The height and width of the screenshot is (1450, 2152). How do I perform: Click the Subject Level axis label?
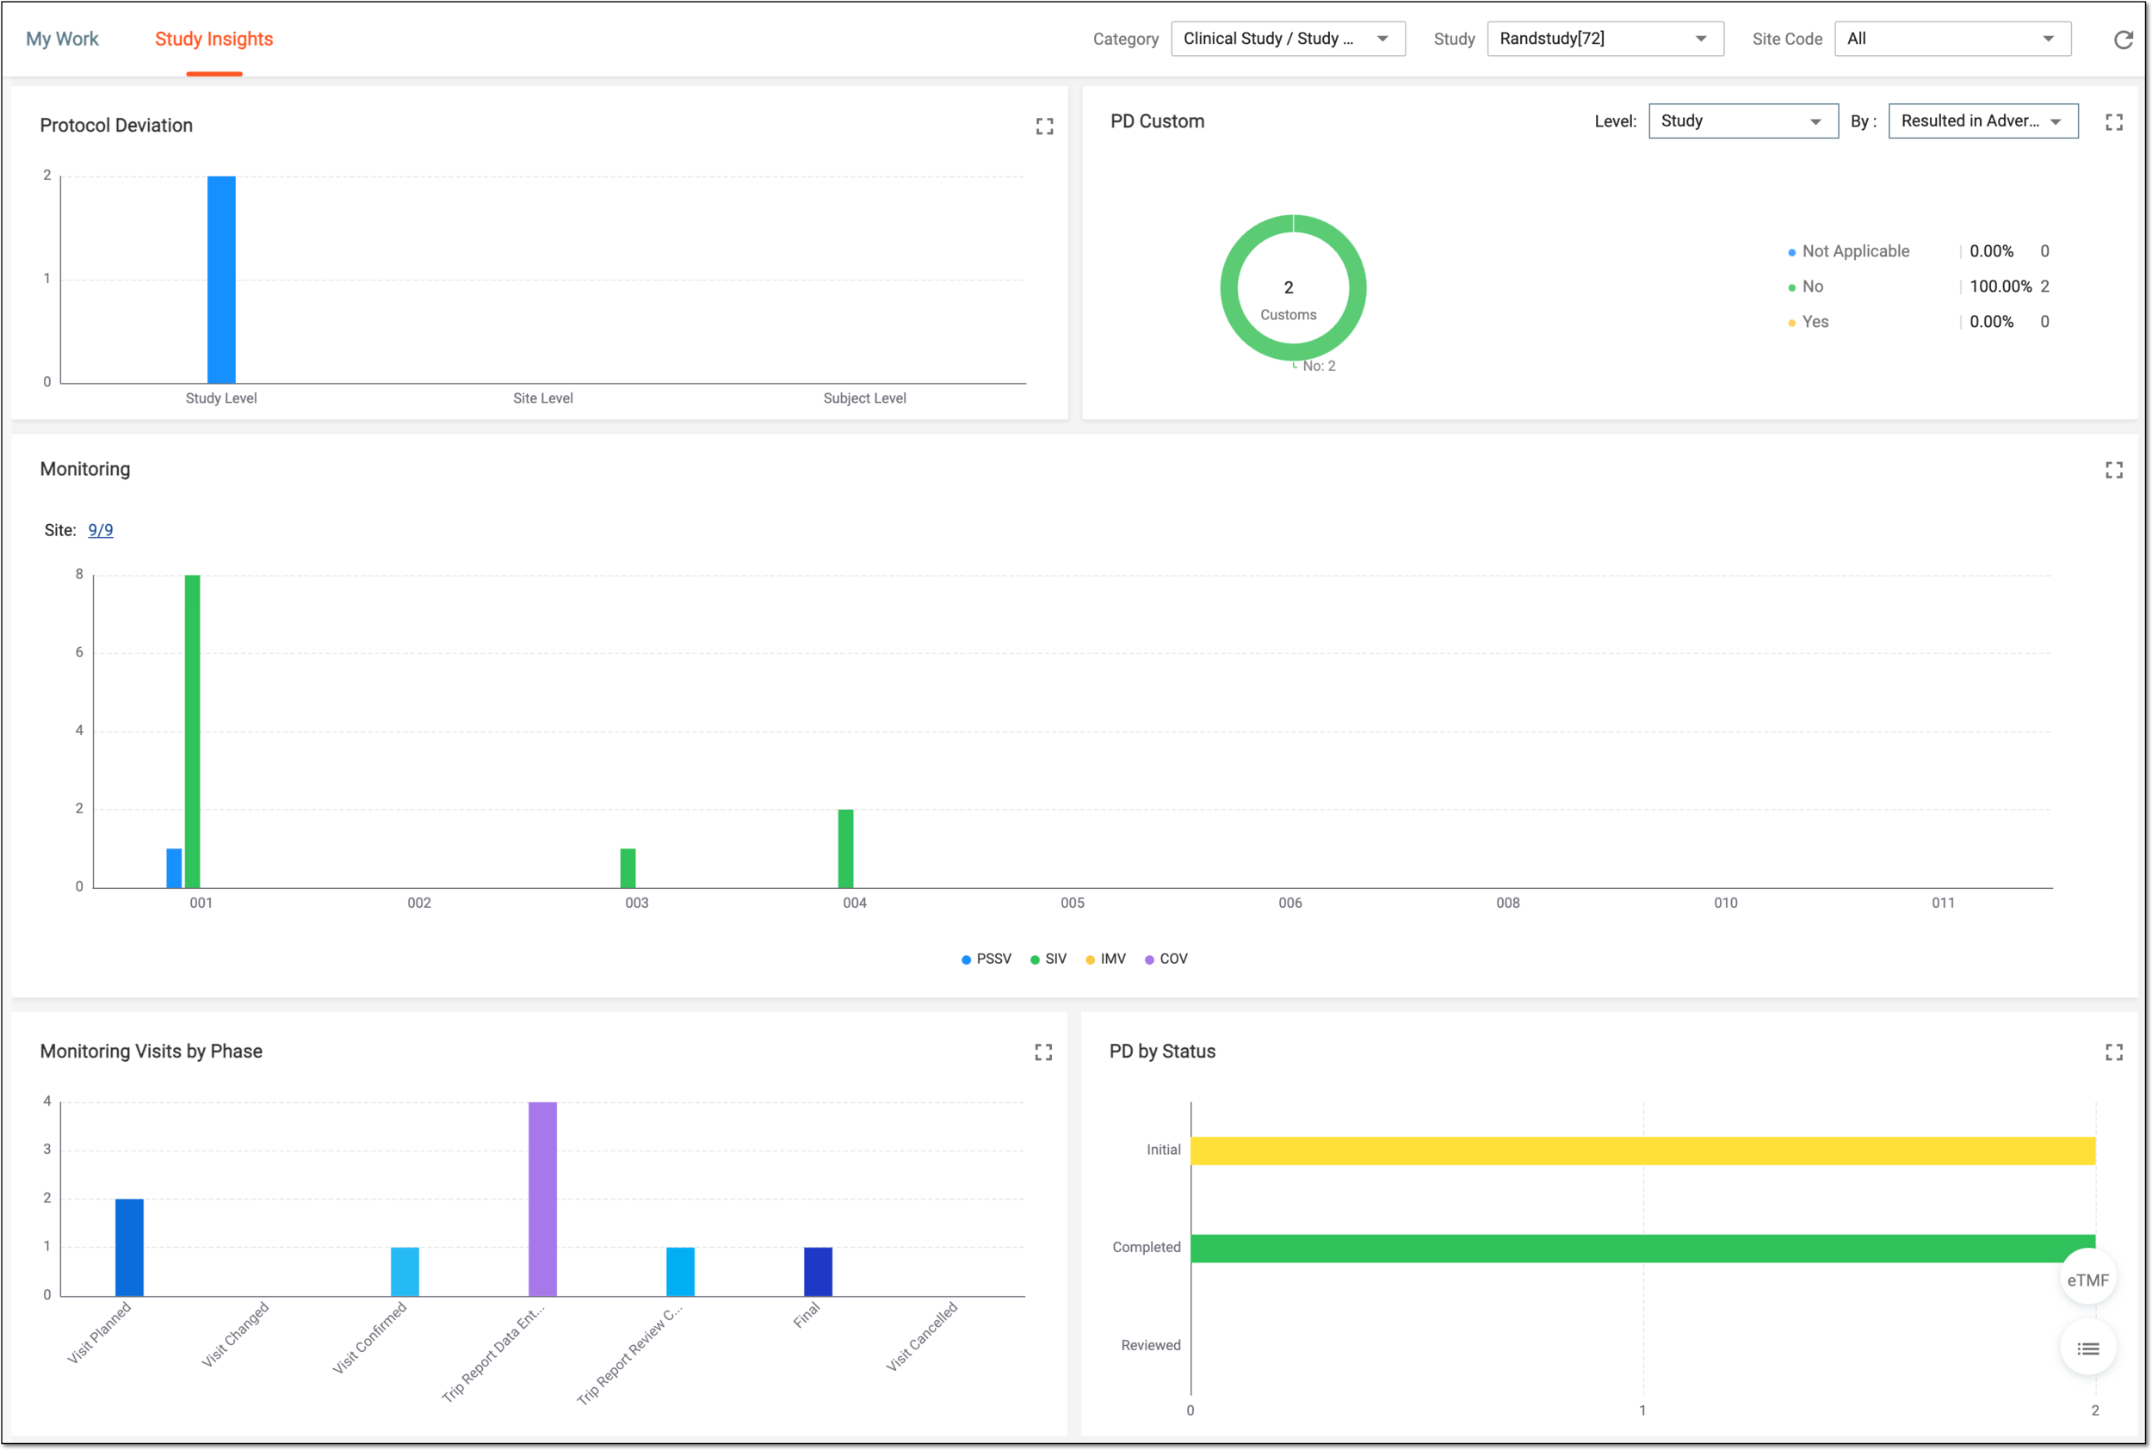865,398
